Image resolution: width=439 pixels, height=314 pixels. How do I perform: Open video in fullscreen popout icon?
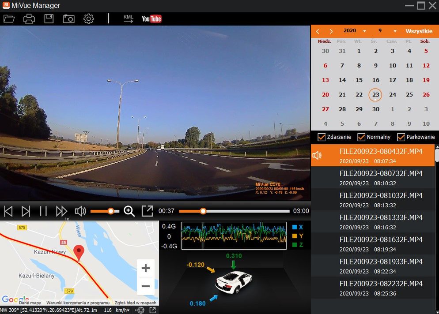[x=147, y=211]
